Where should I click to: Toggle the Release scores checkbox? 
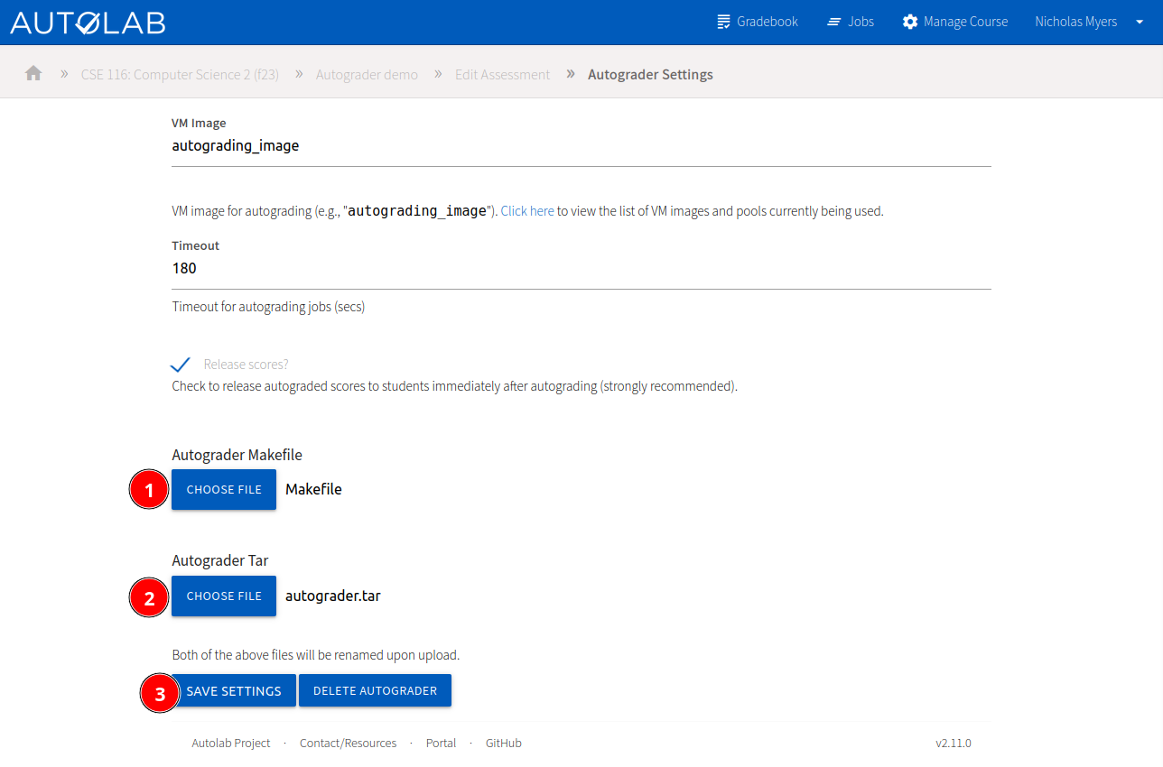point(181,365)
